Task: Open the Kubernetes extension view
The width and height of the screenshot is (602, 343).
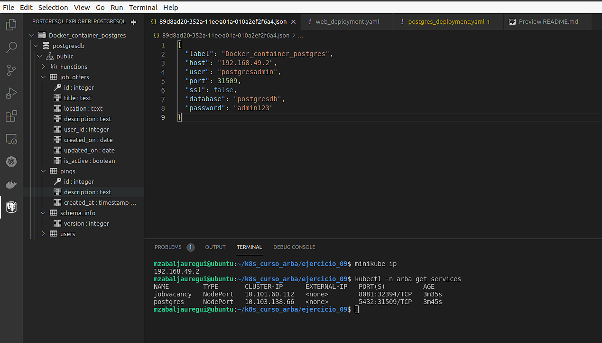Action: click(11, 162)
